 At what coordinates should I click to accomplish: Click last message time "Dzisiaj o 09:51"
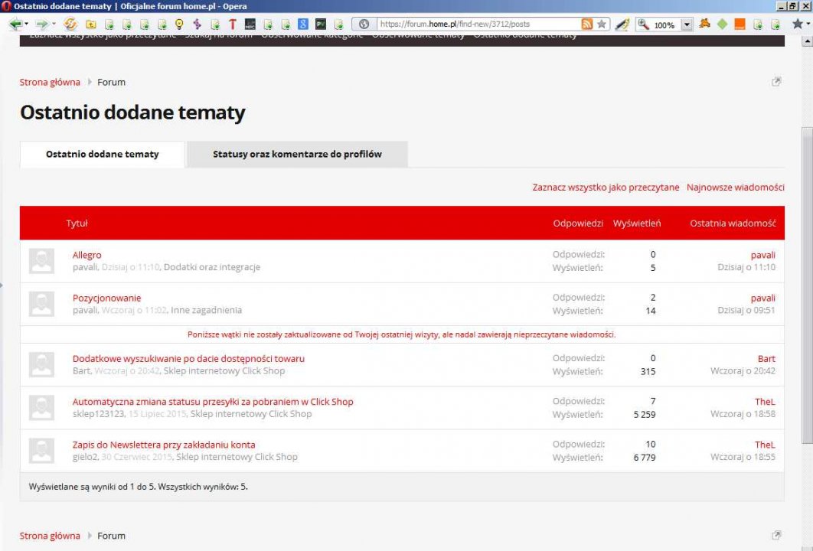coord(746,310)
